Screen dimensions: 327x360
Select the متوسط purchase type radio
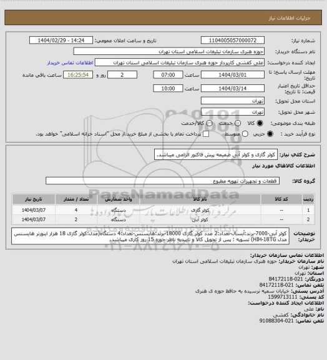pyautogui.click(x=245, y=134)
